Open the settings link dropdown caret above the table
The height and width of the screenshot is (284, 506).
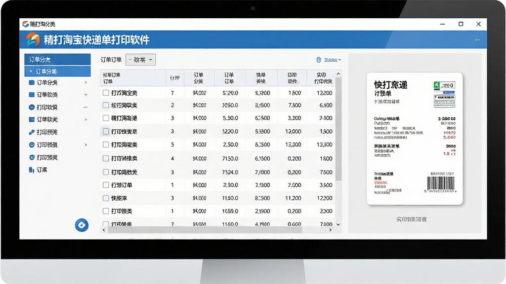339,60
